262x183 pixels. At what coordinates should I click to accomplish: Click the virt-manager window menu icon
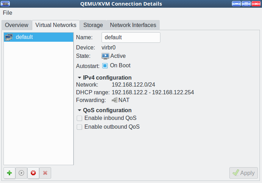pyautogui.click(x=5, y=4)
